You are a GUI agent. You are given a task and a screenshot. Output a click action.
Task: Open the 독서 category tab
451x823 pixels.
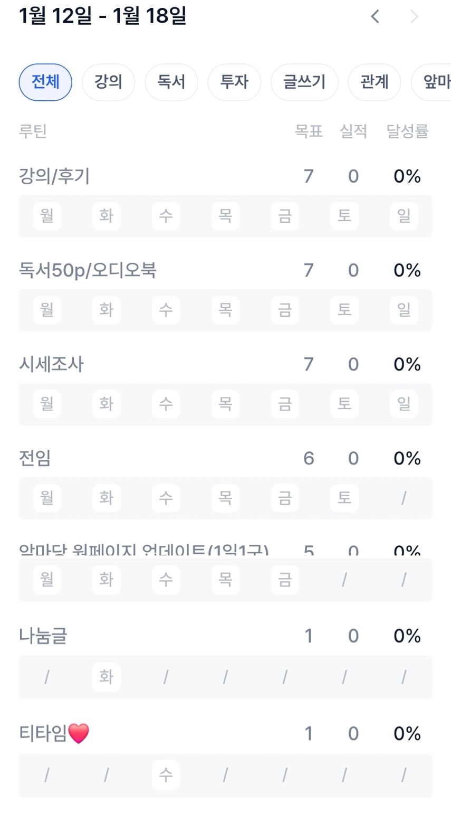click(171, 82)
